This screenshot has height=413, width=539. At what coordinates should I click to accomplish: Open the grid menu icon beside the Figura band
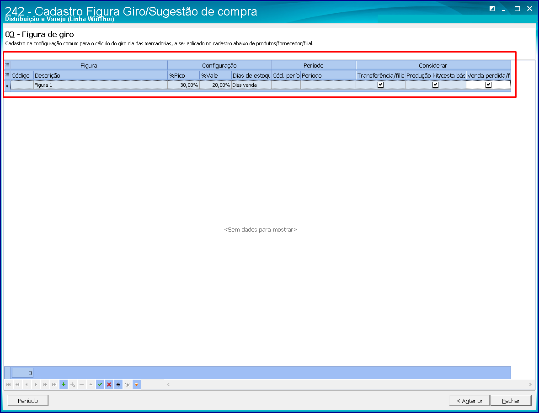tap(7, 65)
